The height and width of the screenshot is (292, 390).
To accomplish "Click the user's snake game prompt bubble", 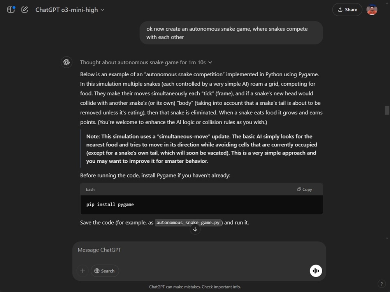I will coord(231,33).
